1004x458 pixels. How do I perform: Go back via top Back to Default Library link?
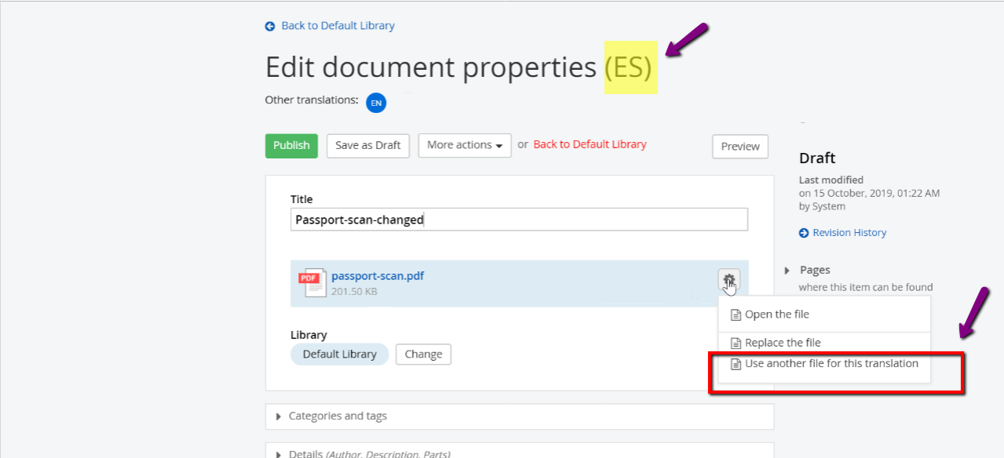(338, 26)
